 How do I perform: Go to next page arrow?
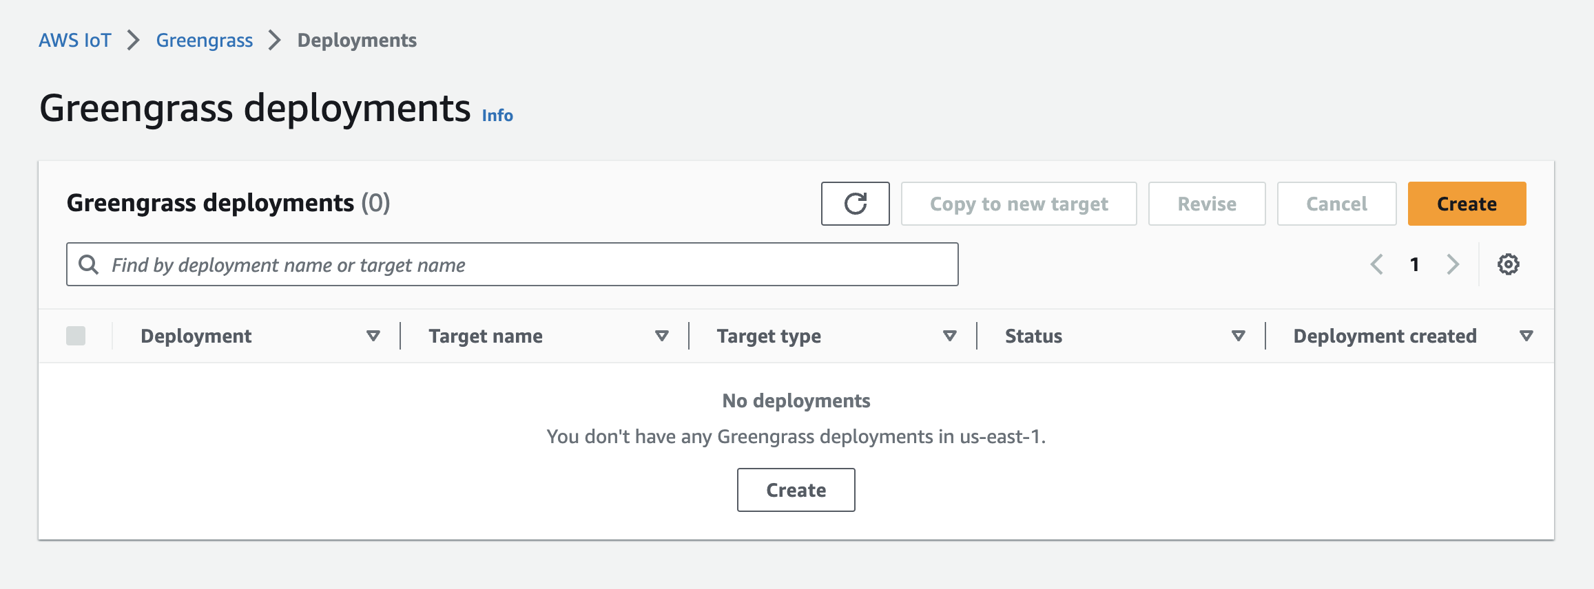1453,264
